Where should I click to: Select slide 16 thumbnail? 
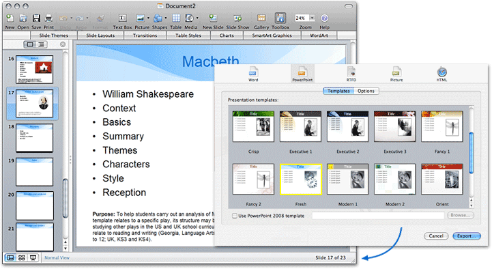pos(34,70)
